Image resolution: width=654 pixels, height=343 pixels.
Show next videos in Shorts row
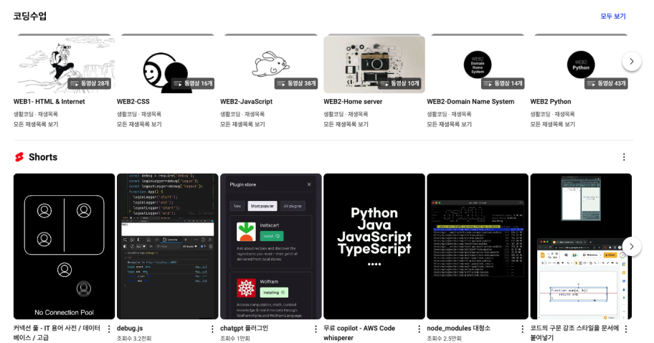[632, 246]
